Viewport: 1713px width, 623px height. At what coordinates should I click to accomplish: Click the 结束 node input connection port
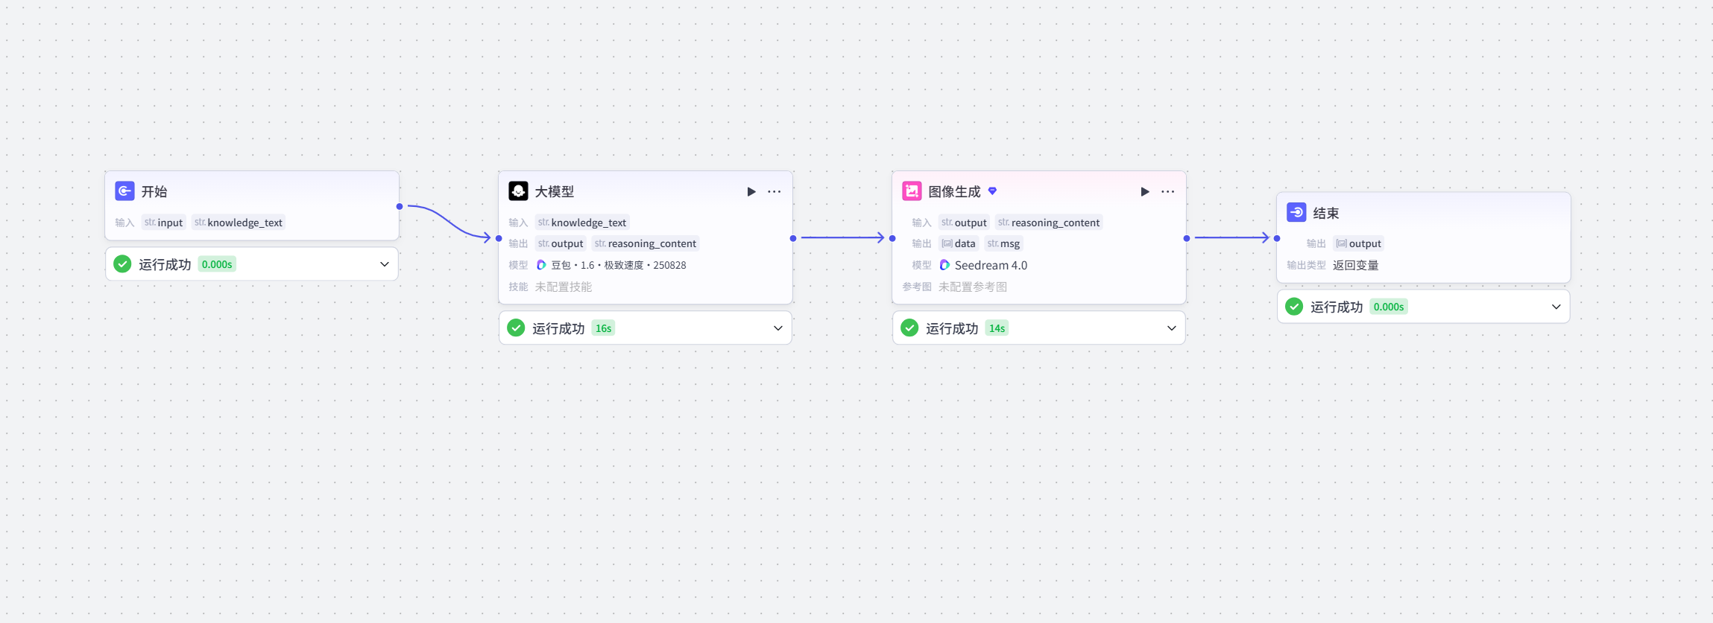(1277, 238)
